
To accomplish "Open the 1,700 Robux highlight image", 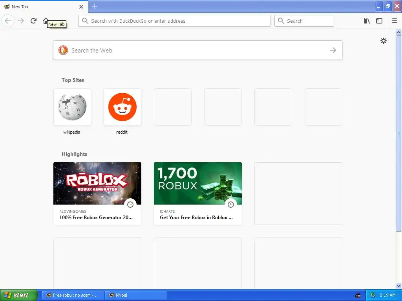I will tap(198, 183).
